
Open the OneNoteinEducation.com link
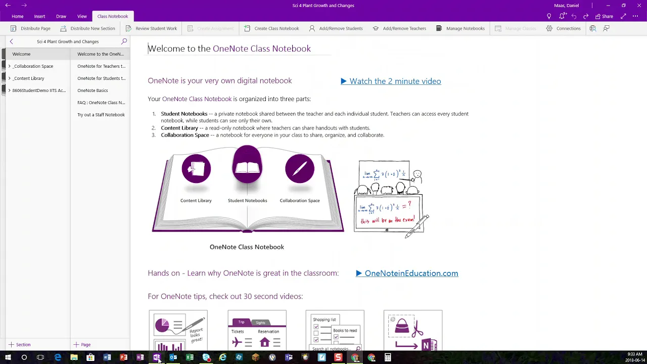[x=407, y=274]
